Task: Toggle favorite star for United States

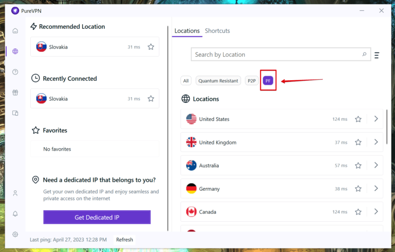Action: point(358,119)
